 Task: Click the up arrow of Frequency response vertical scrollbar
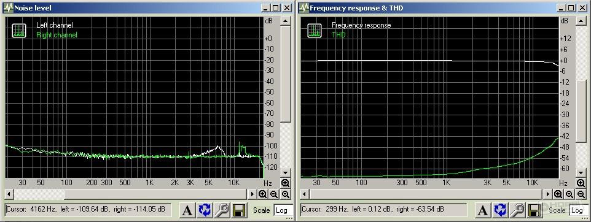pyautogui.click(x=581, y=21)
